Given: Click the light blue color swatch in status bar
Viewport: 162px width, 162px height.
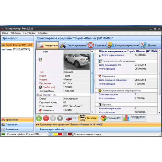Looking at the screenshot, I should tap(50, 134).
